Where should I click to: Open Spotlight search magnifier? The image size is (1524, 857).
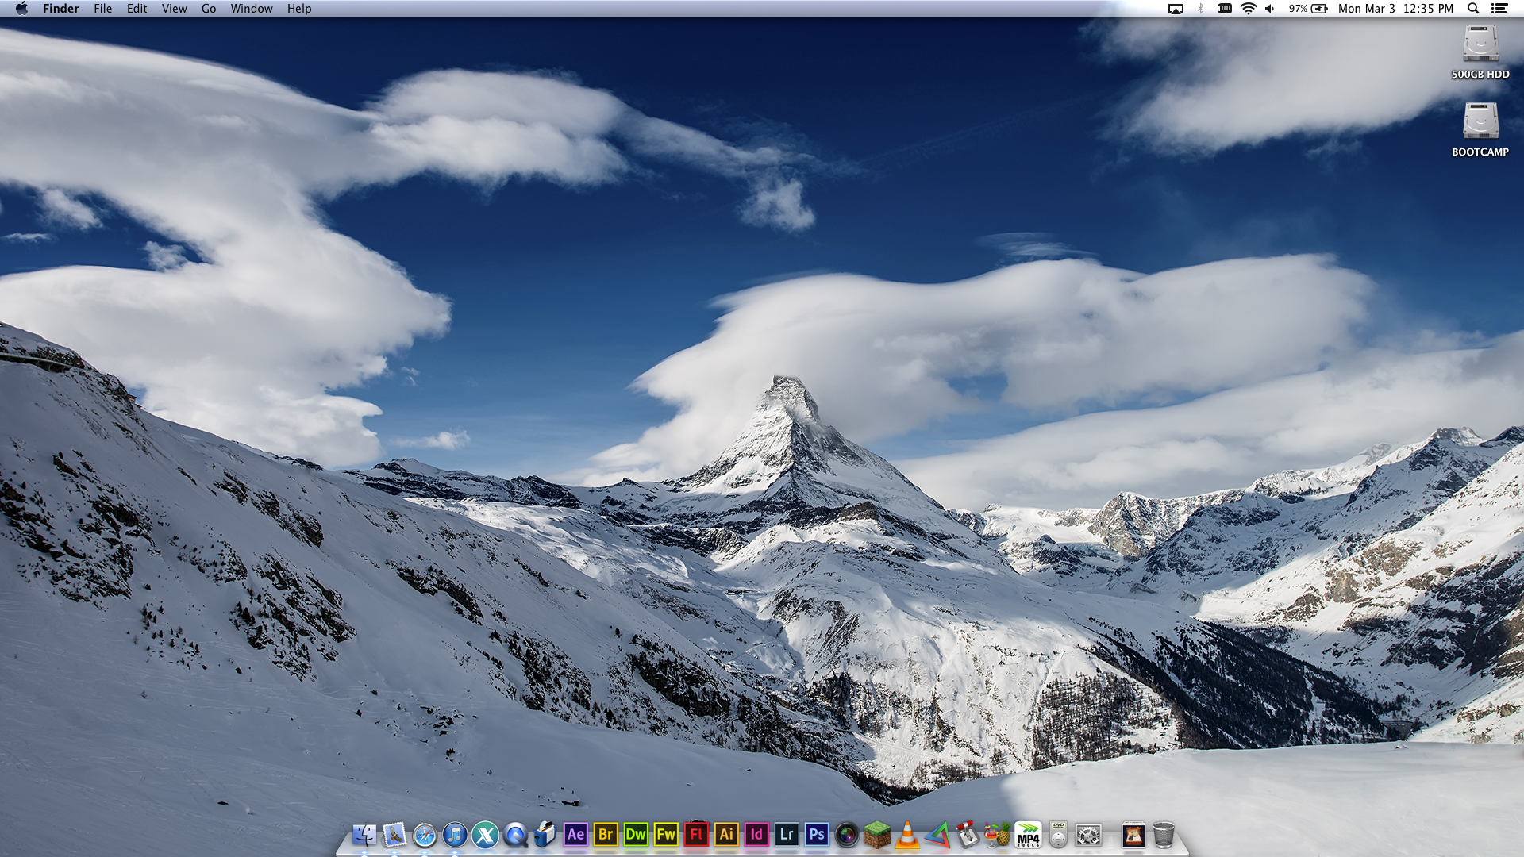1473,9
